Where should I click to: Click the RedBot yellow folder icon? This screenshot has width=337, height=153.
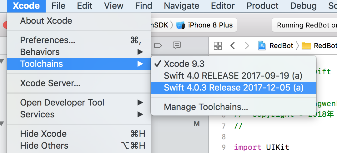(x=306, y=46)
